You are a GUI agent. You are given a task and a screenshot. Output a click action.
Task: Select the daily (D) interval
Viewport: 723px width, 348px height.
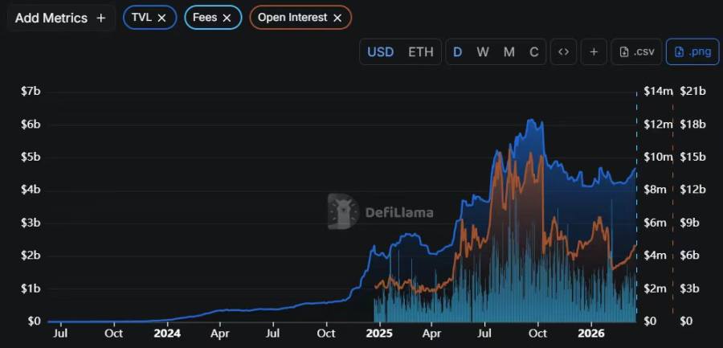[x=457, y=51]
